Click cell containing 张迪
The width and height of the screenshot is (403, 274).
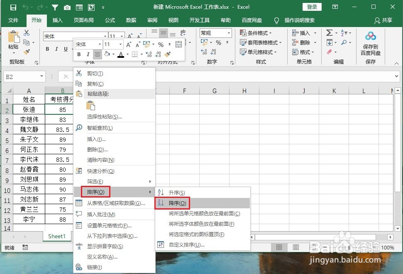click(x=29, y=109)
